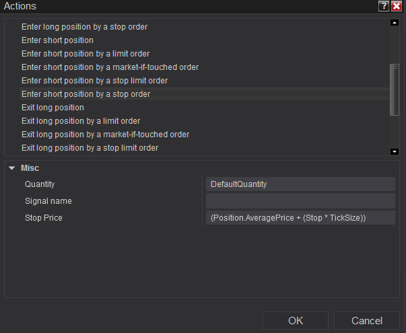Click the help question mark icon
Screen dimensions: 406x333
384,6
